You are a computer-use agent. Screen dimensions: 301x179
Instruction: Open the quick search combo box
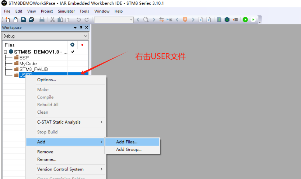[x=114, y=20]
